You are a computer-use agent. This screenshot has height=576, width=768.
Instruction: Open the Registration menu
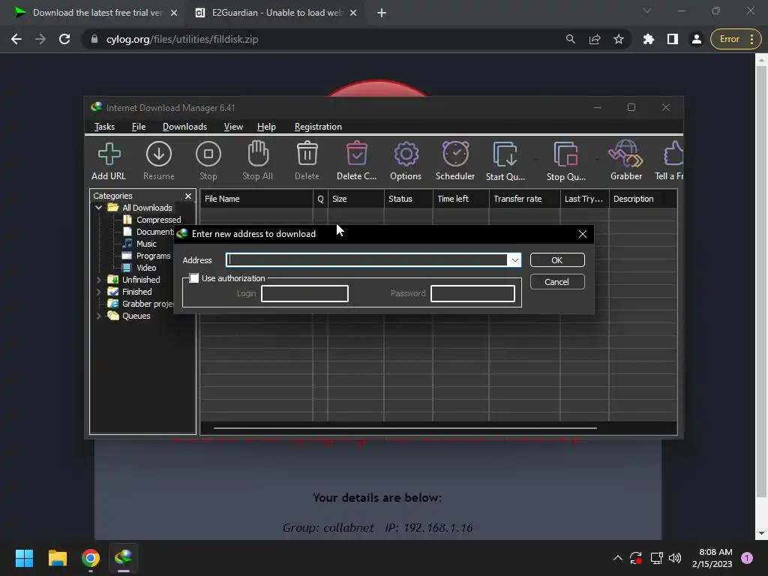[x=318, y=127]
